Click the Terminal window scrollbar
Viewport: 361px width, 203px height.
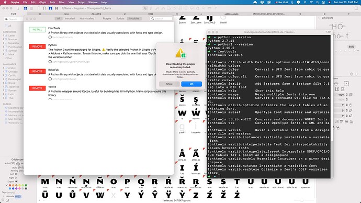[x=332, y=159]
